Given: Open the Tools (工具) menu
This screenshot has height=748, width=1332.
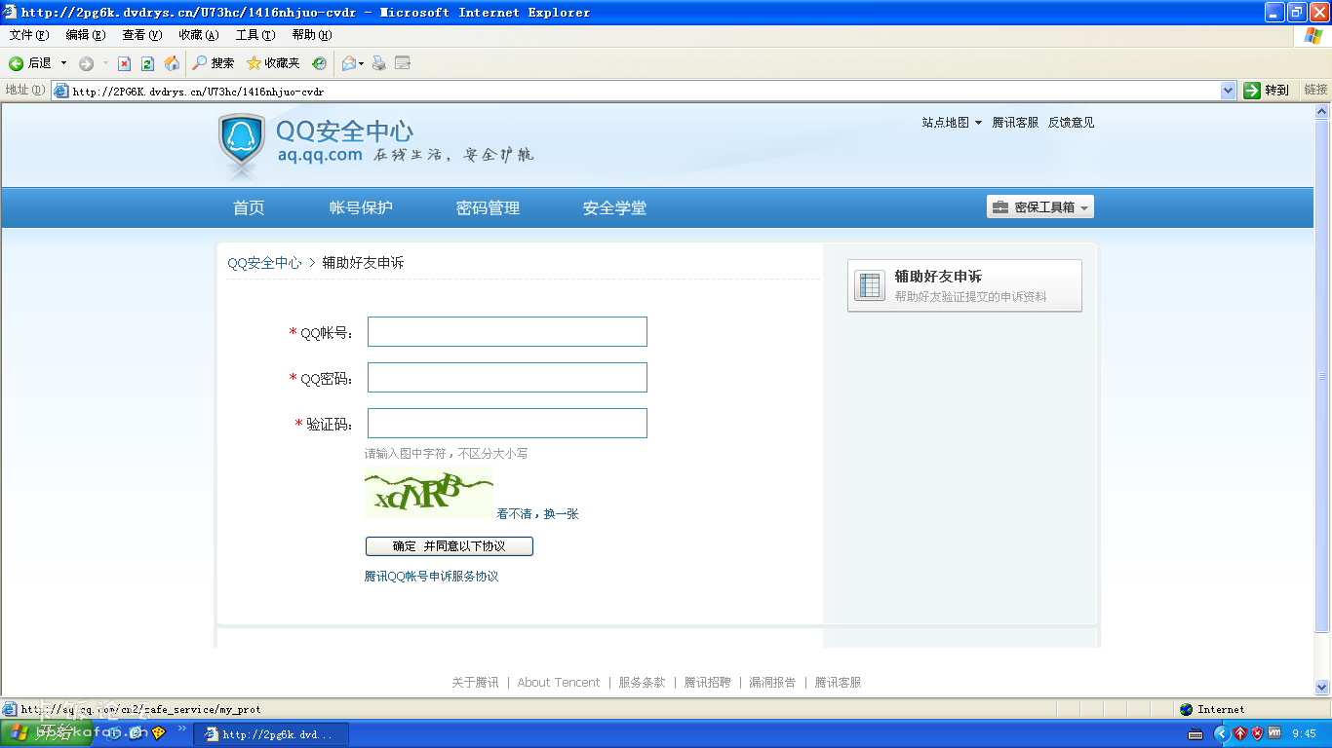Looking at the screenshot, I should point(255,35).
